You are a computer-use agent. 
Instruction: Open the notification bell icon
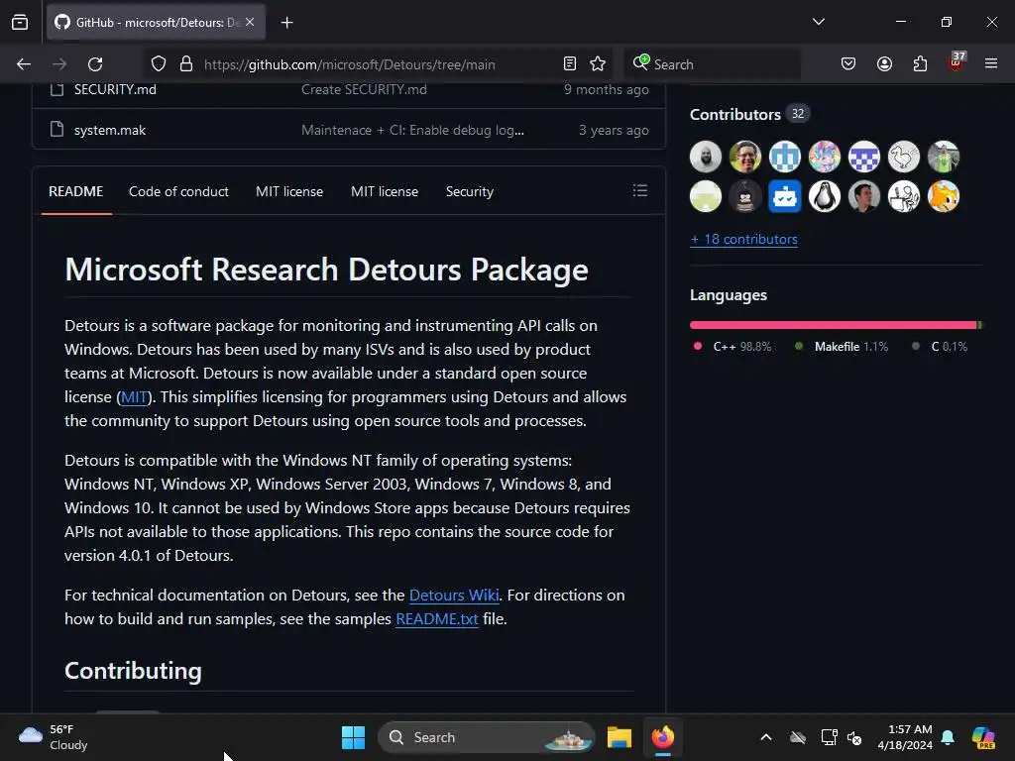tap(948, 737)
